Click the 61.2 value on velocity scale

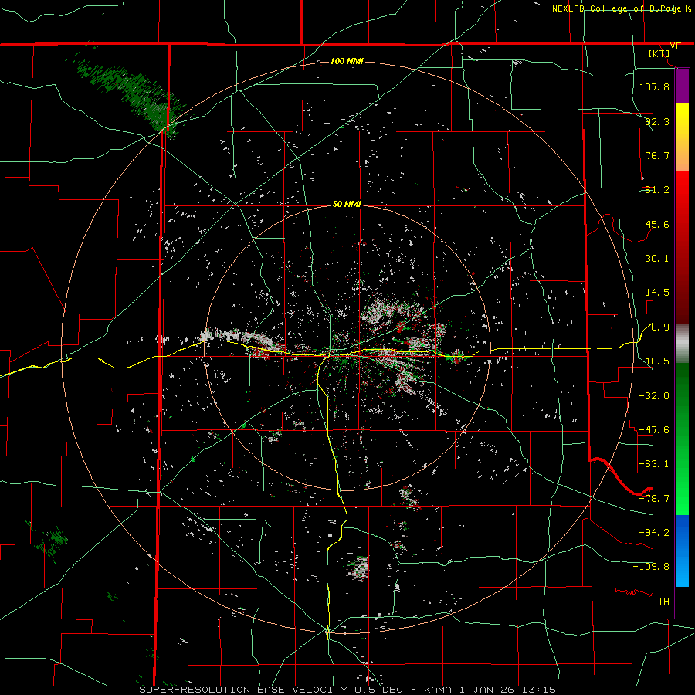657,190
